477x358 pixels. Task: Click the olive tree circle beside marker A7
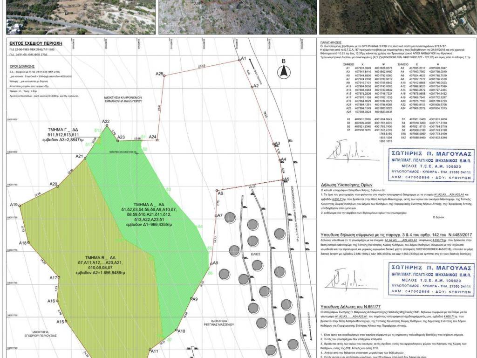click(230, 218)
